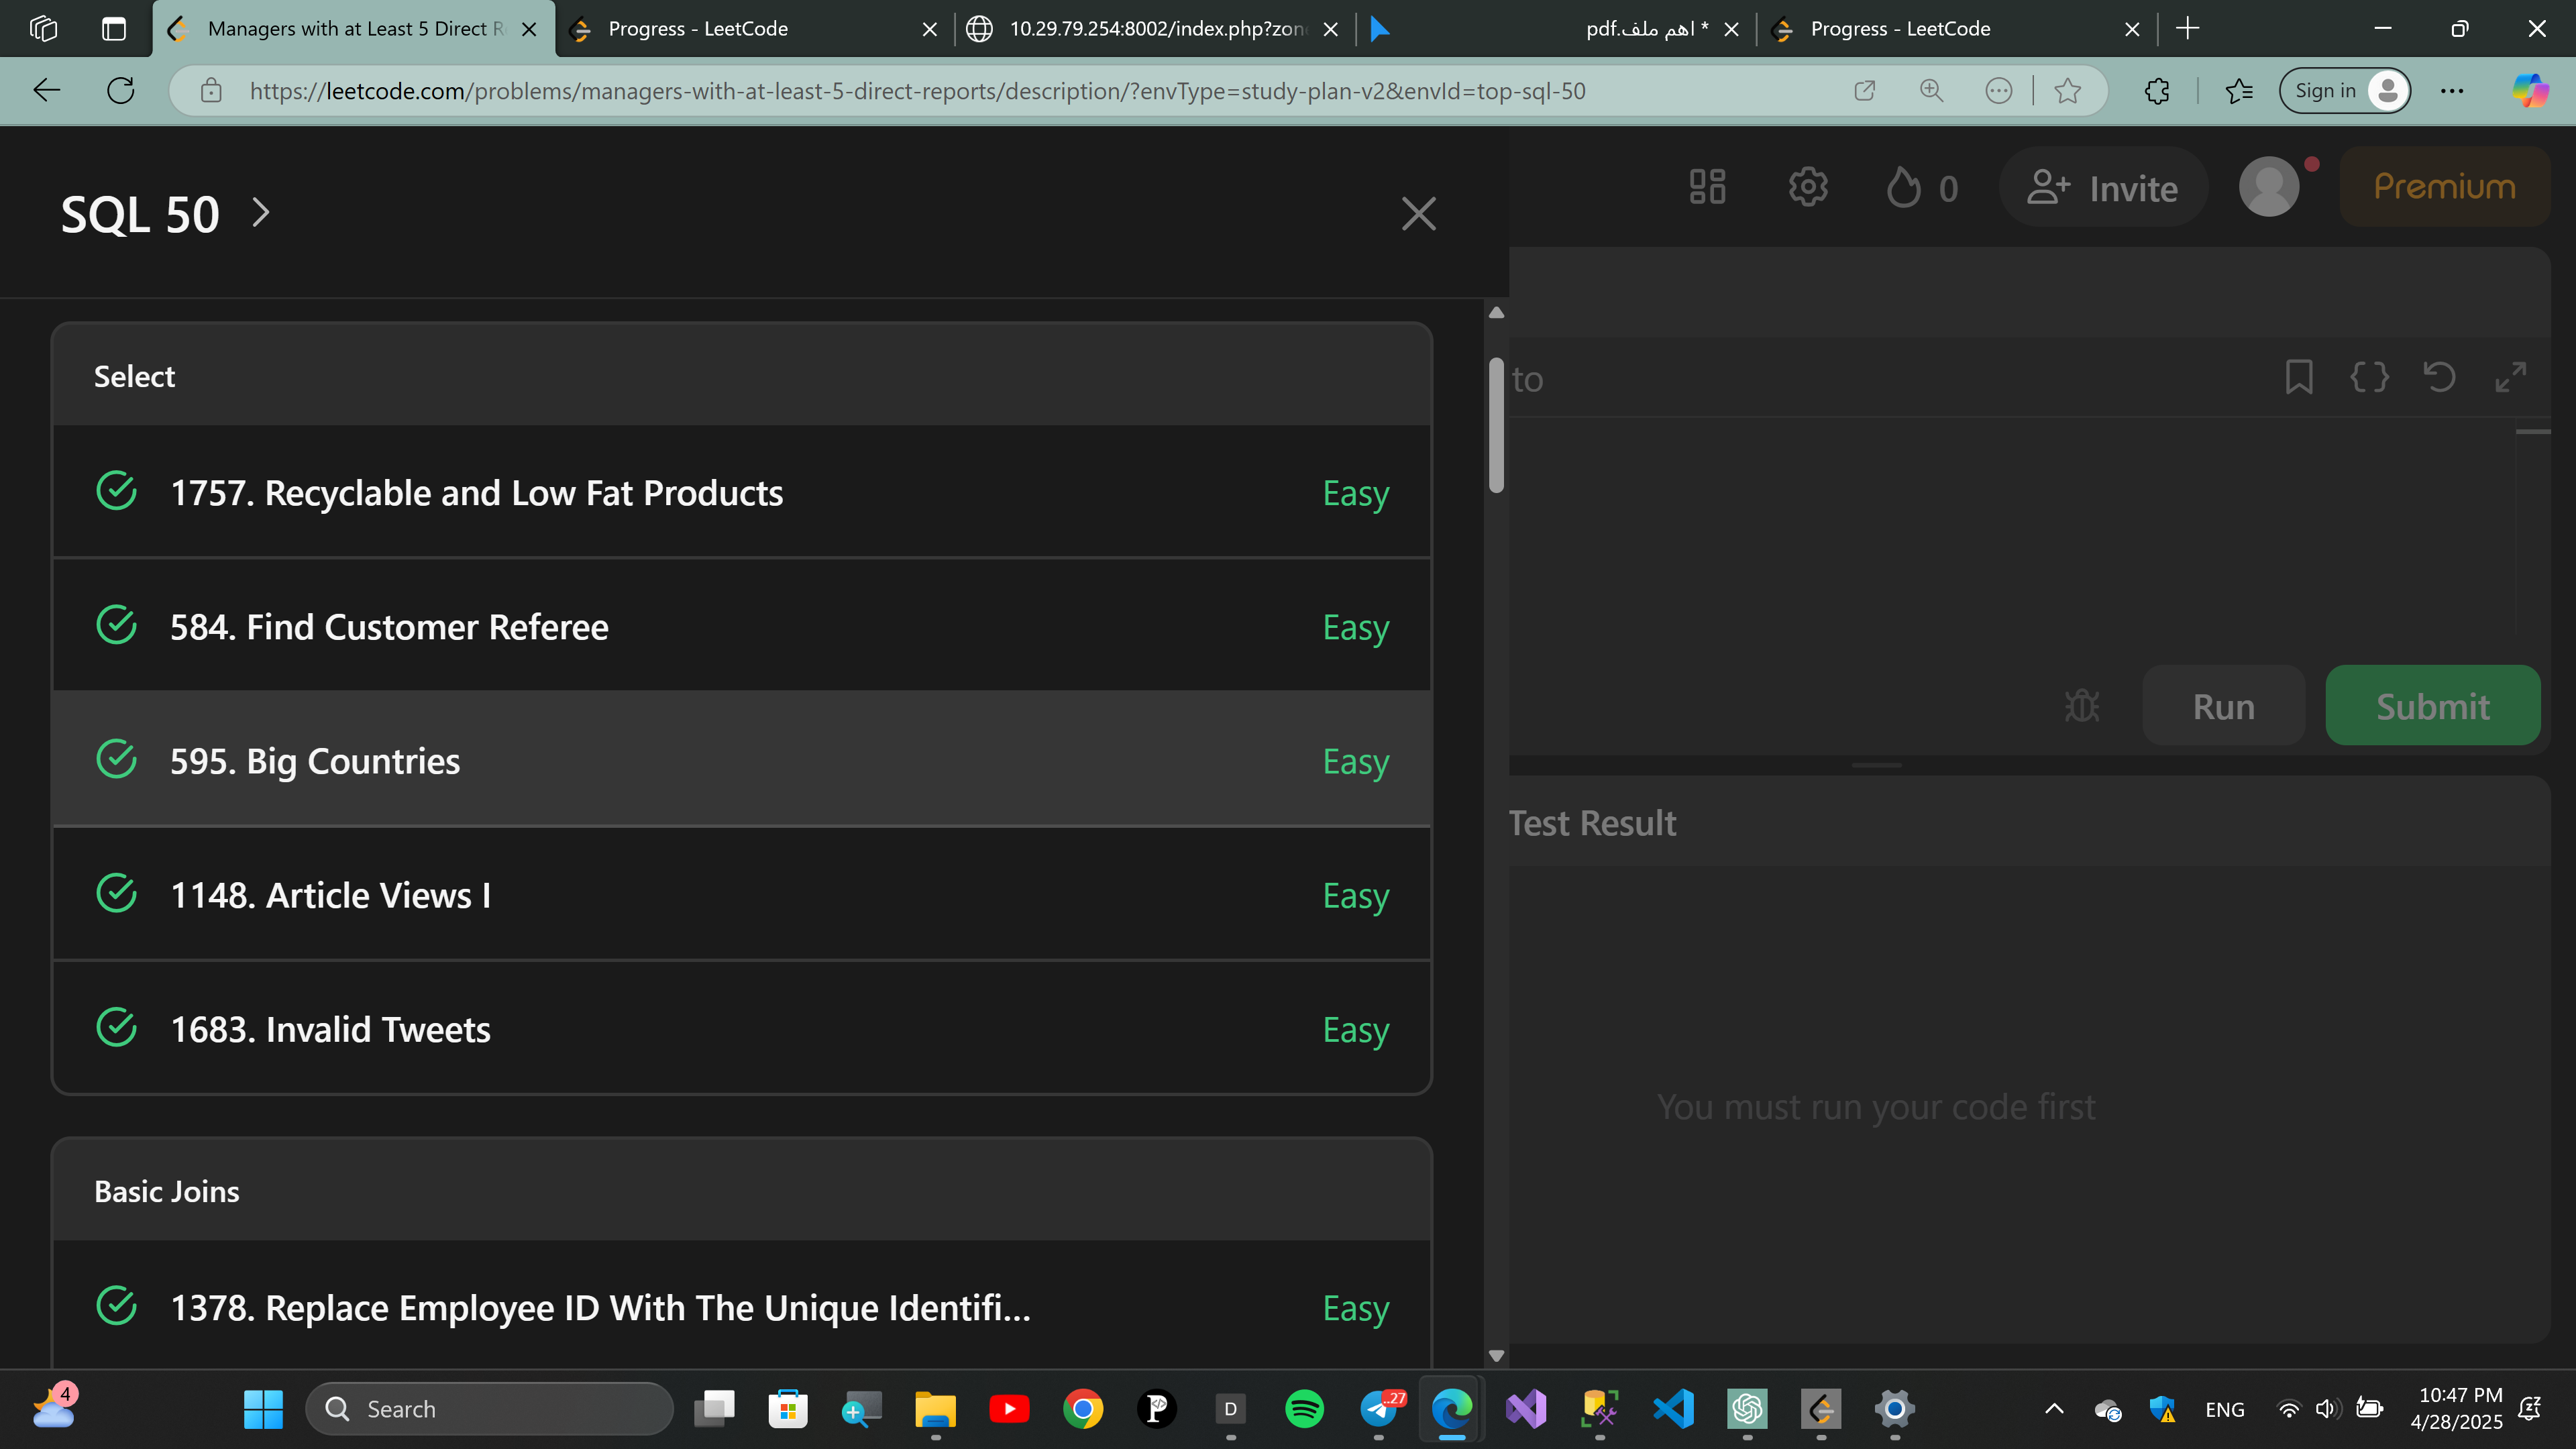This screenshot has width=2576, height=1449.
Task: Click solved checkmark for Invalid Tweets
Action: (x=117, y=1027)
